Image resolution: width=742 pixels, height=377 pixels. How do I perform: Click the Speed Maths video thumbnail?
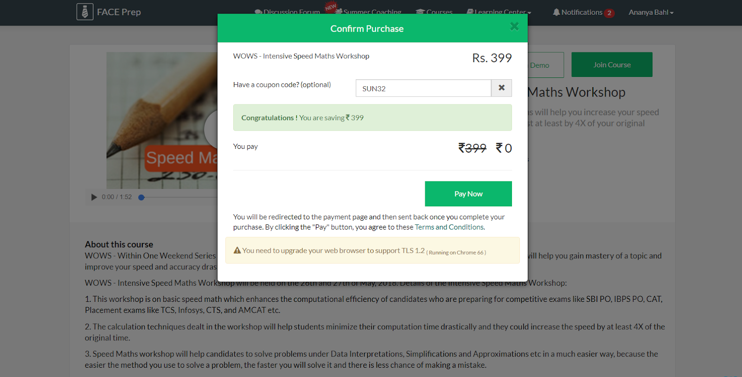pyautogui.click(x=162, y=120)
